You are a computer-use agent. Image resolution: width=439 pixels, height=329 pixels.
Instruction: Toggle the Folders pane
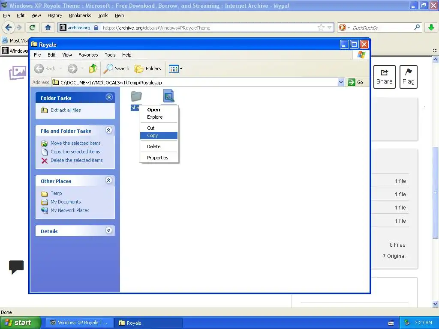click(148, 69)
